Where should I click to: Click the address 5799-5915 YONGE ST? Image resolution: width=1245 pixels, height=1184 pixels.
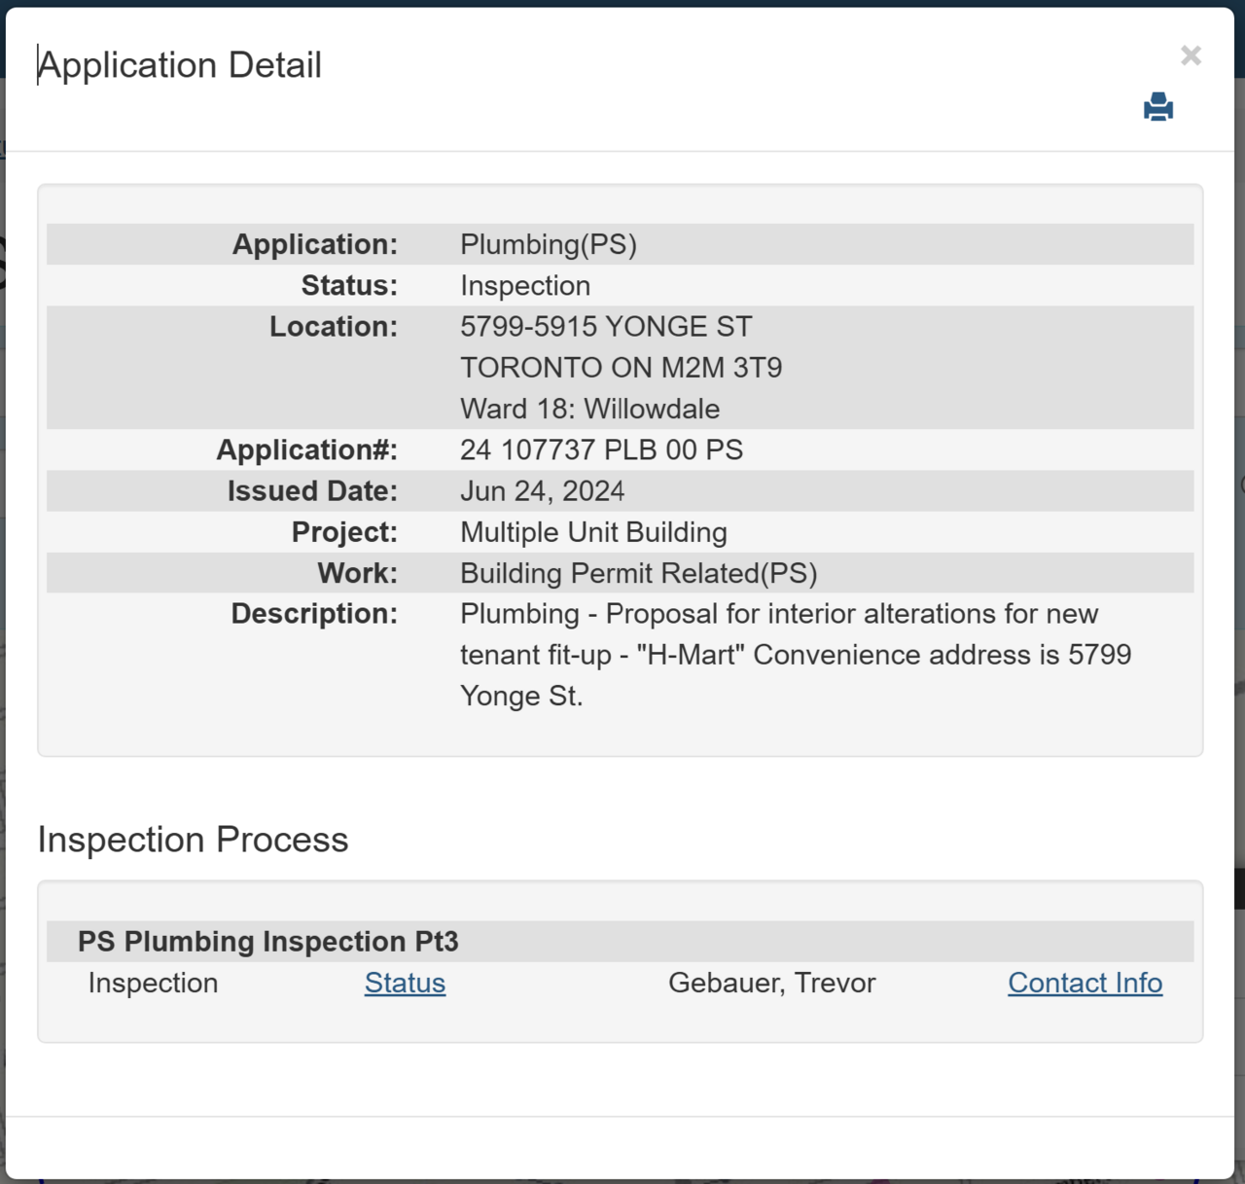(606, 327)
